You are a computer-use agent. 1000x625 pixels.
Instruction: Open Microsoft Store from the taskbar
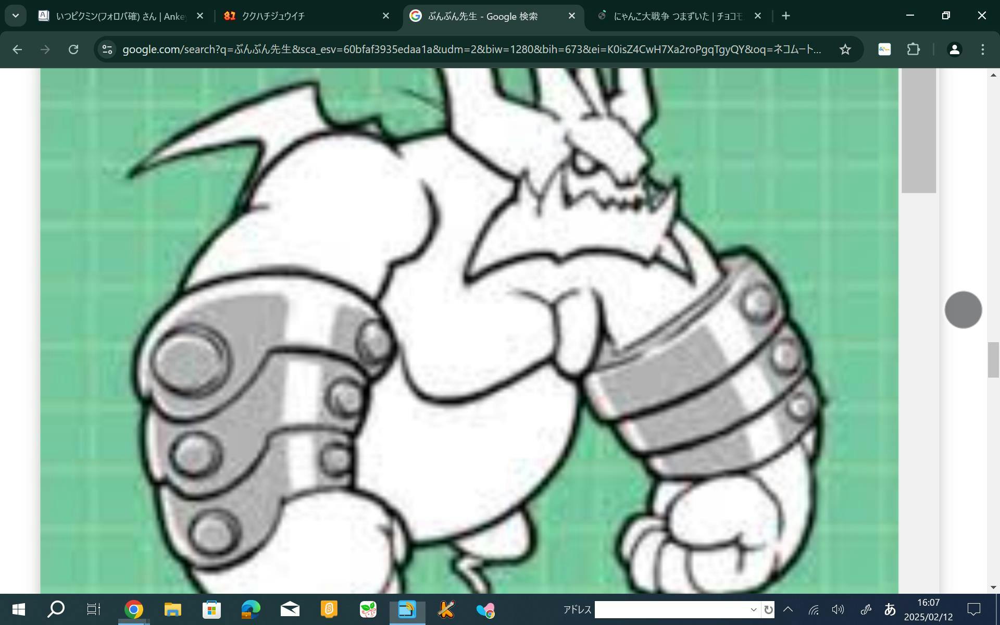[x=211, y=609]
